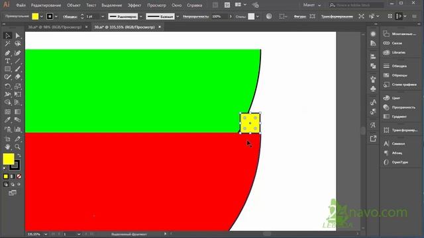Open Базовая brush definition dropdown

point(178,17)
